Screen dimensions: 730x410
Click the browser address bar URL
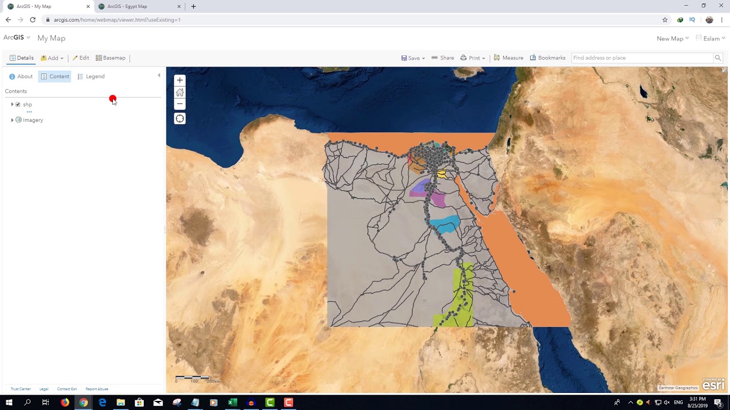tap(117, 20)
